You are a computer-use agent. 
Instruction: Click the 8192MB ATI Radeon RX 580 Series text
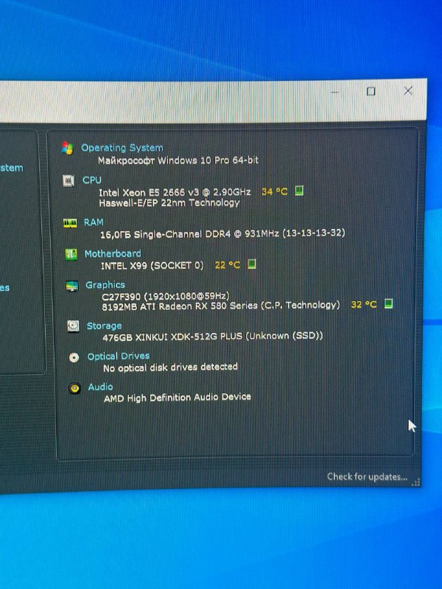click(x=220, y=306)
